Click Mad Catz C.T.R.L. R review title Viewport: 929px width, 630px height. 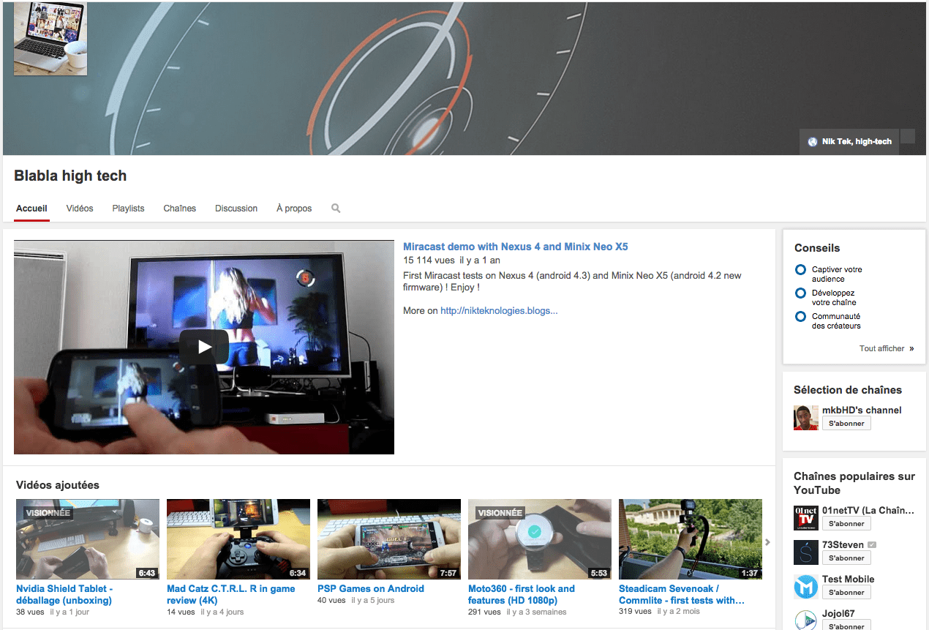pyautogui.click(x=231, y=595)
